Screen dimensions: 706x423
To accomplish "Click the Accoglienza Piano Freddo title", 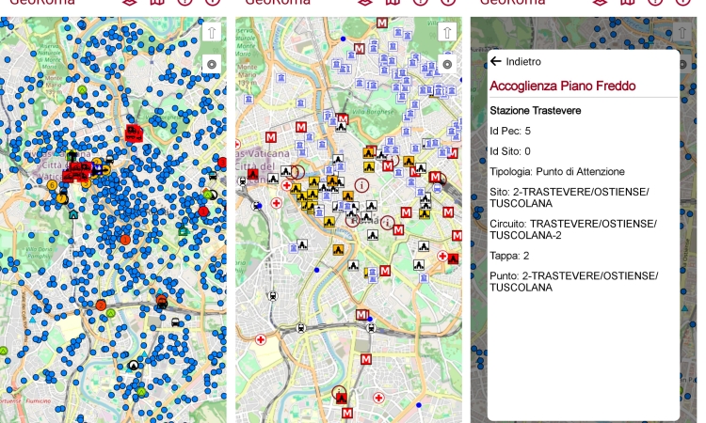I will [563, 86].
